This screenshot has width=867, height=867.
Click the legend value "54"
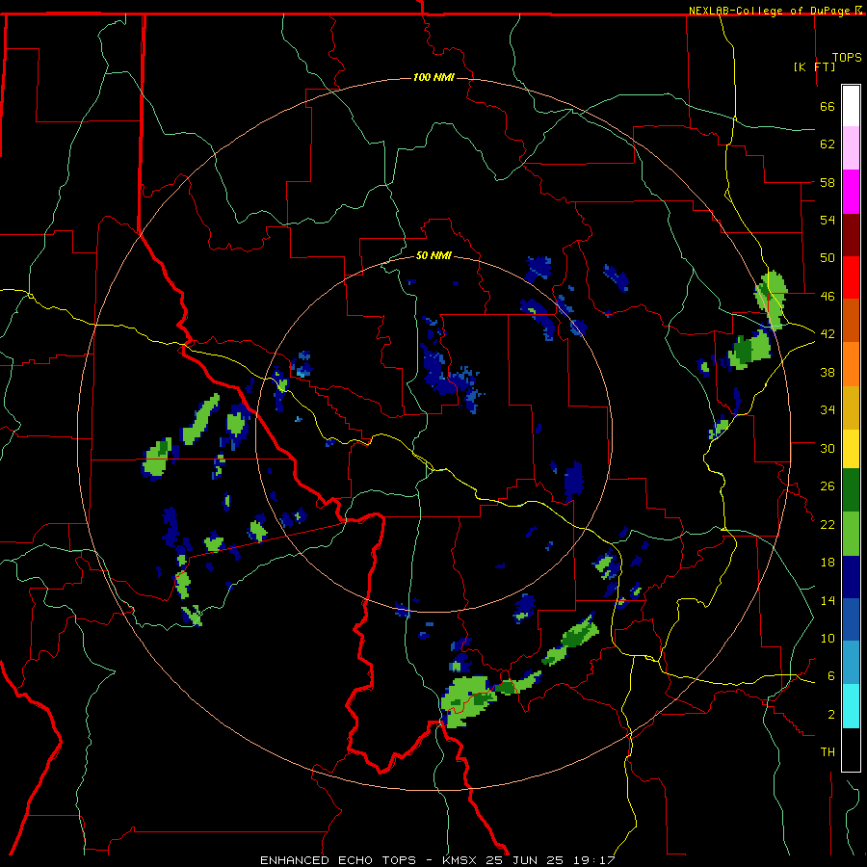[x=828, y=220]
